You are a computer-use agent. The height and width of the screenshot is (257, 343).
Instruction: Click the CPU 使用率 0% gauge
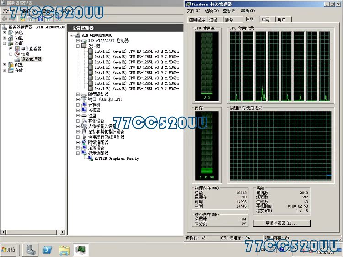tap(207, 66)
